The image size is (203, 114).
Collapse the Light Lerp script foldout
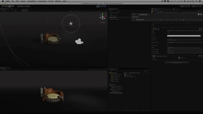pos(152,56)
